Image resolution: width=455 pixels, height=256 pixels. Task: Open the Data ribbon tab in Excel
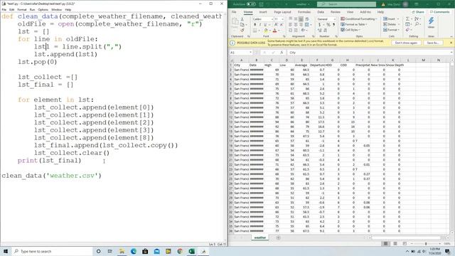321,12
